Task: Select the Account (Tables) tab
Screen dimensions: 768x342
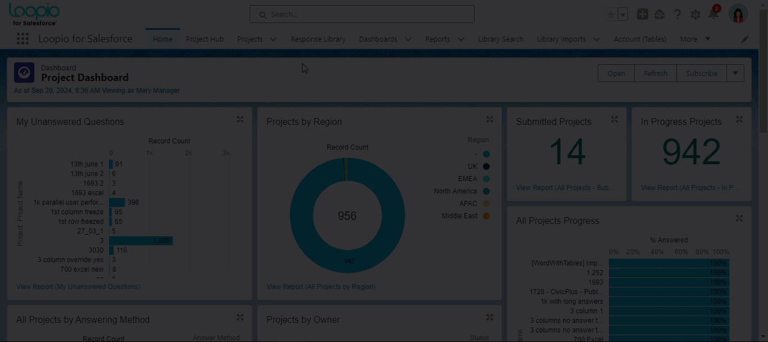Action: (x=640, y=39)
